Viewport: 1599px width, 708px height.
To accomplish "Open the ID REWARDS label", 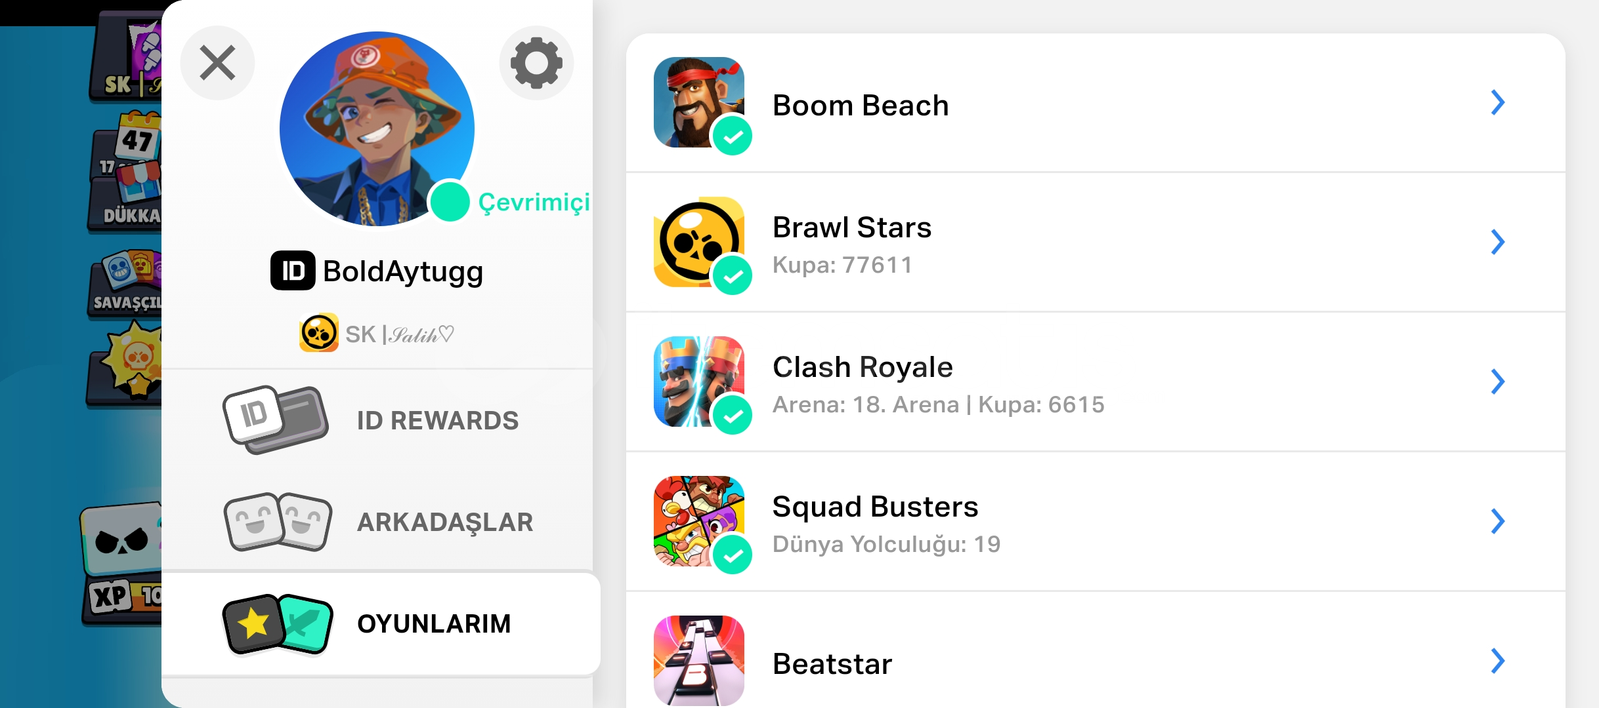I will click(x=438, y=421).
